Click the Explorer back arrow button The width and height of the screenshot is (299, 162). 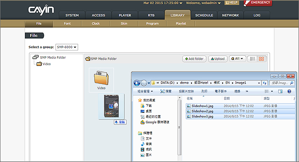137,83
